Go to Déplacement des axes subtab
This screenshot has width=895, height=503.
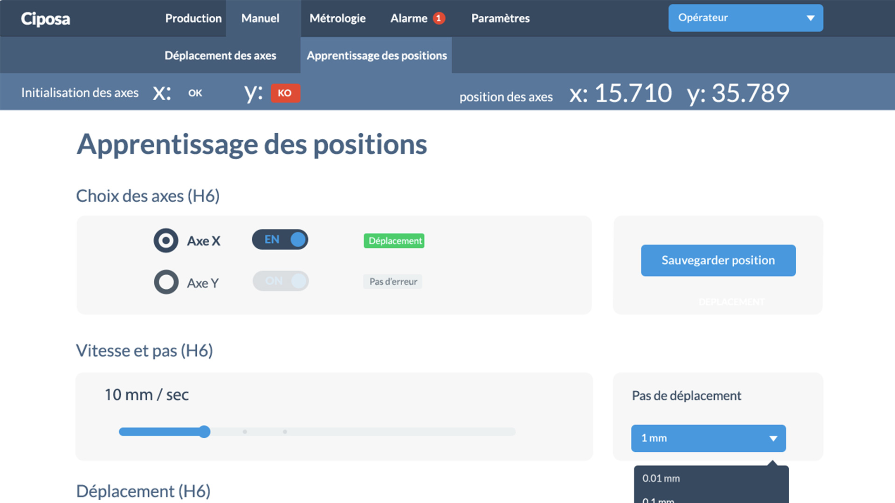tap(220, 55)
